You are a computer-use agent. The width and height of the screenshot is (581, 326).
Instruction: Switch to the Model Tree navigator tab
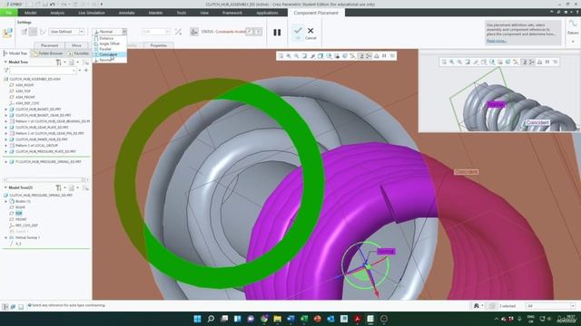click(x=15, y=53)
